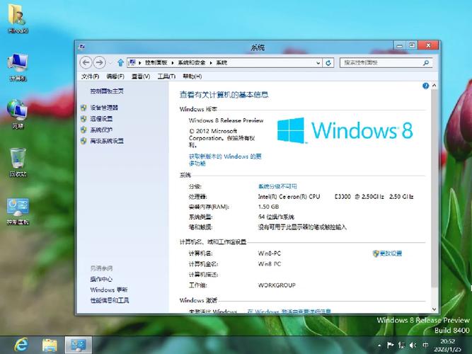The image size is (472, 354).
Task: Open recent locations dropdown beside forward arrow
Action: tap(110, 63)
